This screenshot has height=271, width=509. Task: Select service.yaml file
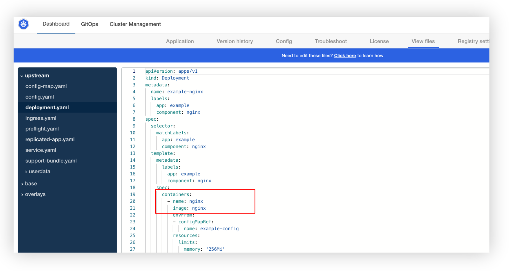(x=41, y=150)
